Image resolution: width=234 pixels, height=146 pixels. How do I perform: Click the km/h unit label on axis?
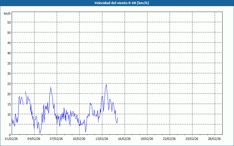7,14
